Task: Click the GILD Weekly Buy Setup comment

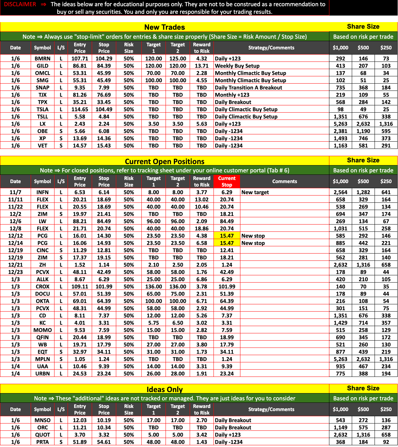Action: coord(237,66)
